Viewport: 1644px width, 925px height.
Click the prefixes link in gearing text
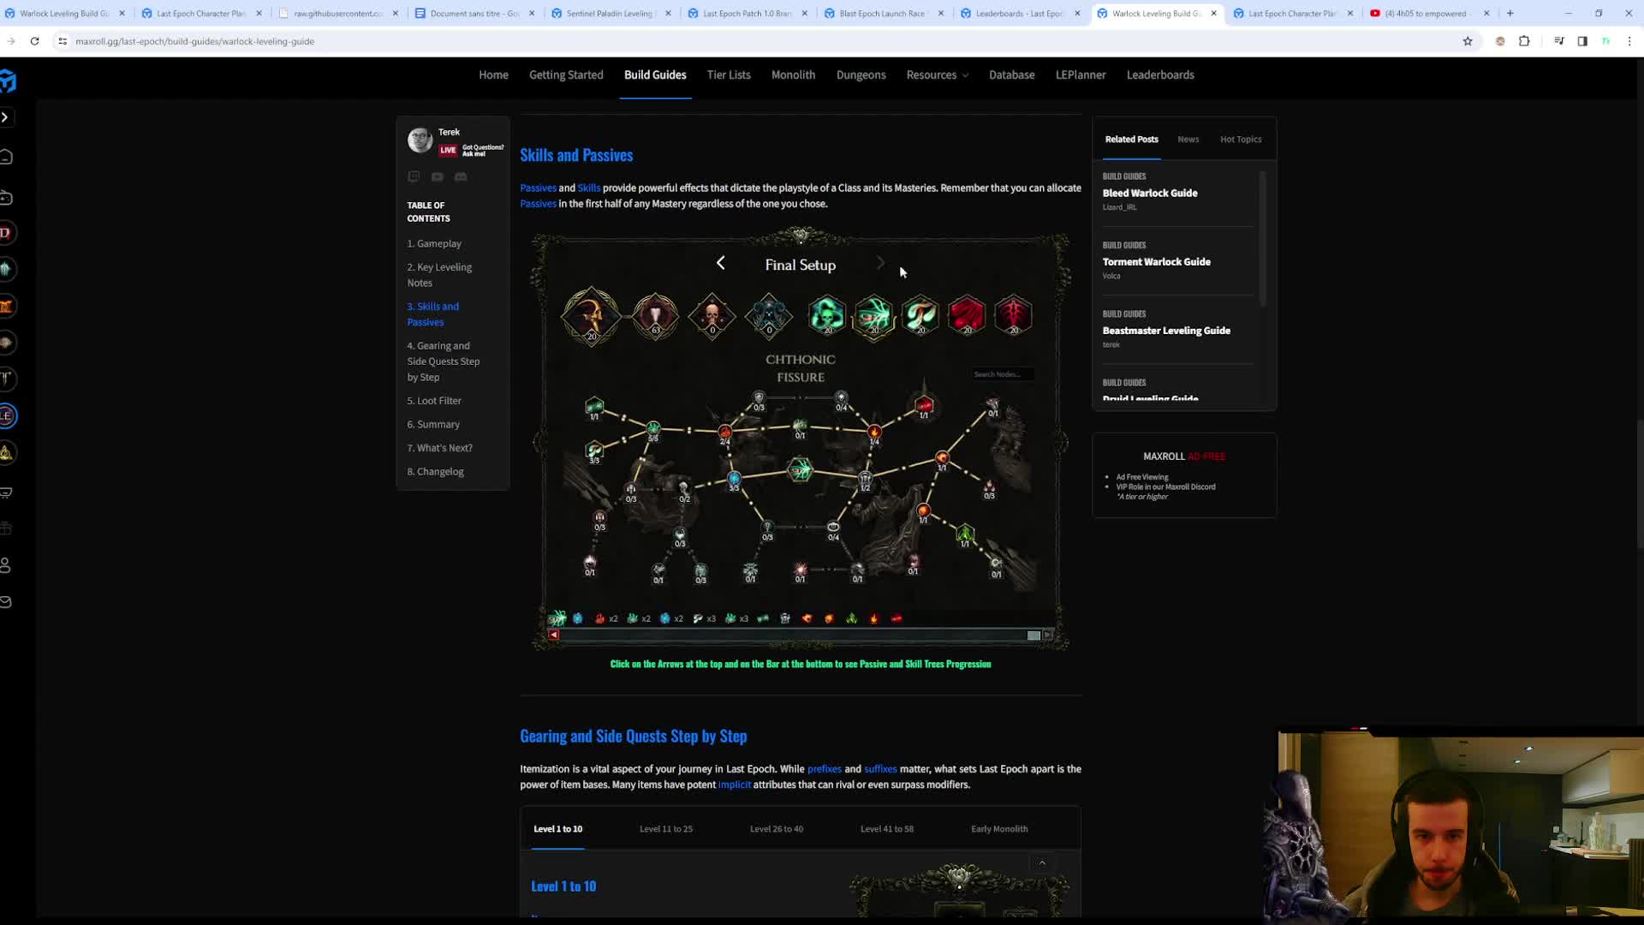point(824,769)
